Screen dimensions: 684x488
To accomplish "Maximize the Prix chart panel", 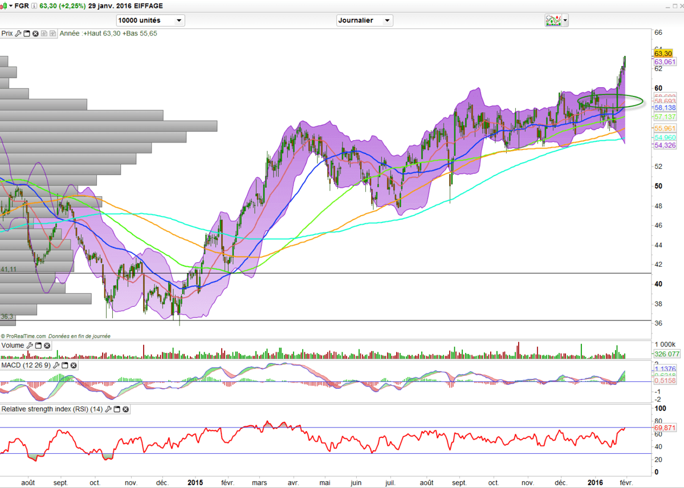I will tap(27, 34).
